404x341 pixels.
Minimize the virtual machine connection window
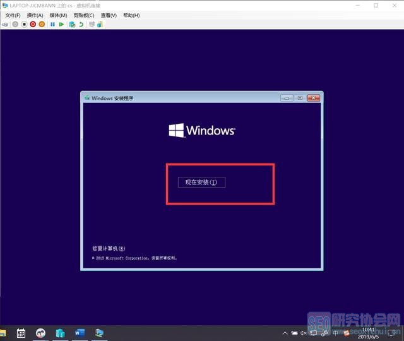[358, 5]
